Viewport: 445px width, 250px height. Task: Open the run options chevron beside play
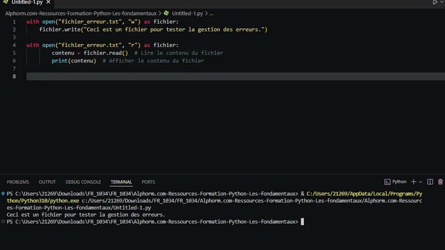click(x=441, y=2)
